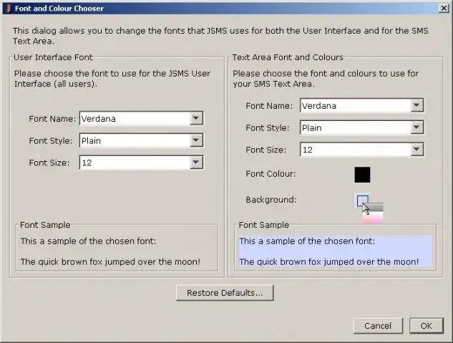Confirm with the OK button
Viewport: 453px width, 343px height.
[x=427, y=326]
